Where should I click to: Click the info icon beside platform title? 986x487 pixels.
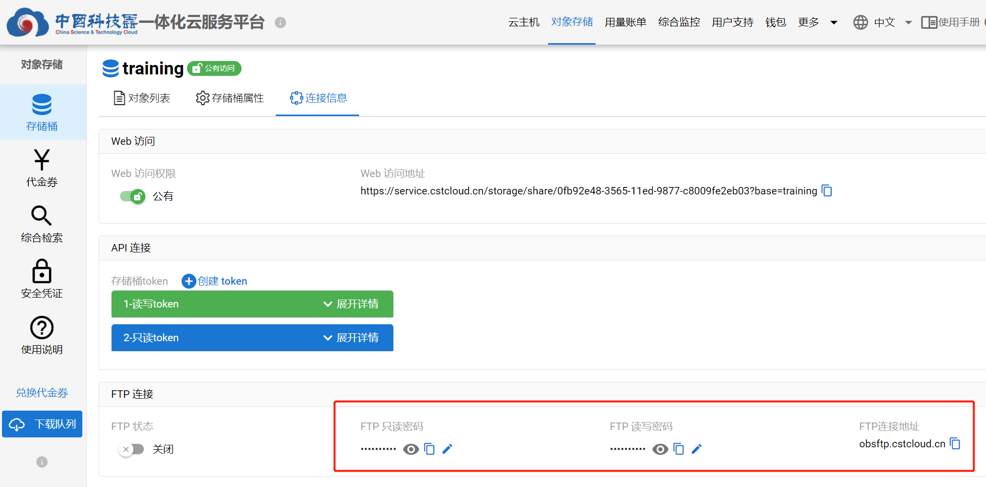[x=280, y=22]
